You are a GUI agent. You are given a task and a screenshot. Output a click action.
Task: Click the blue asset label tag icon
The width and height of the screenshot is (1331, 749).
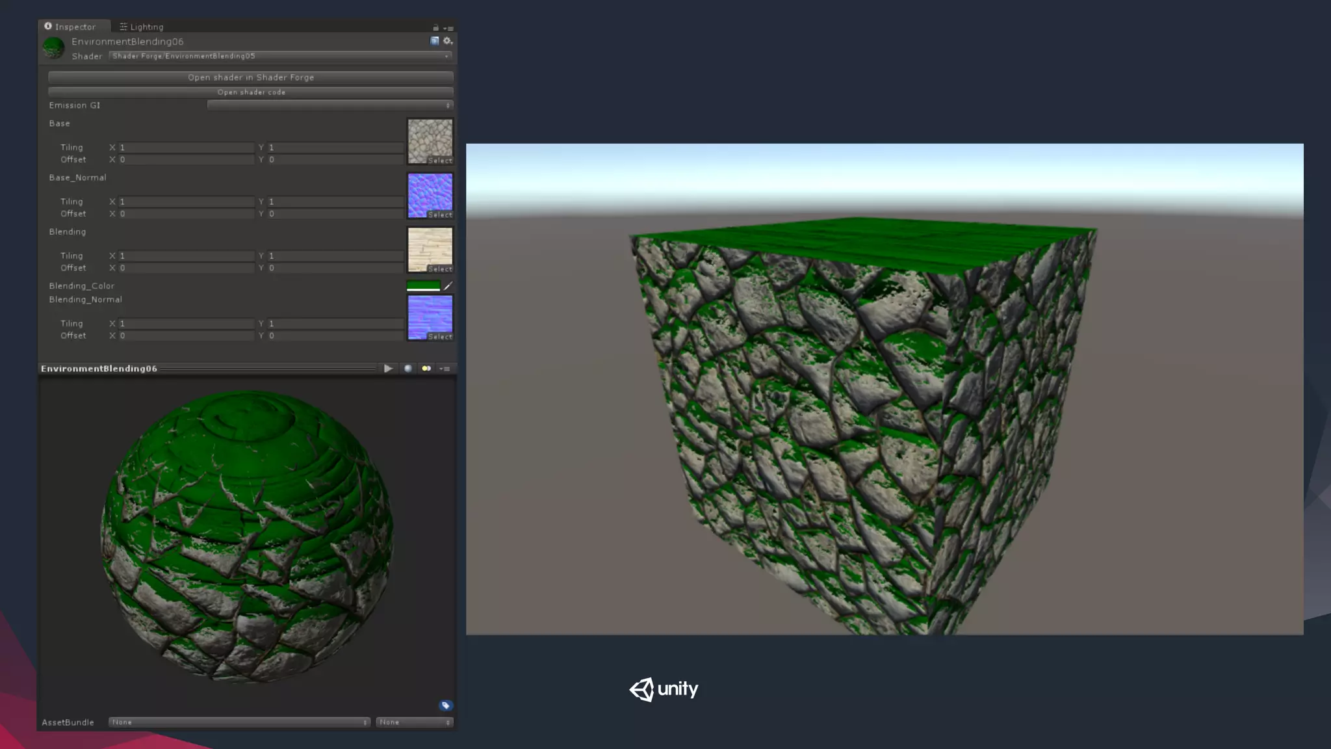445,705
